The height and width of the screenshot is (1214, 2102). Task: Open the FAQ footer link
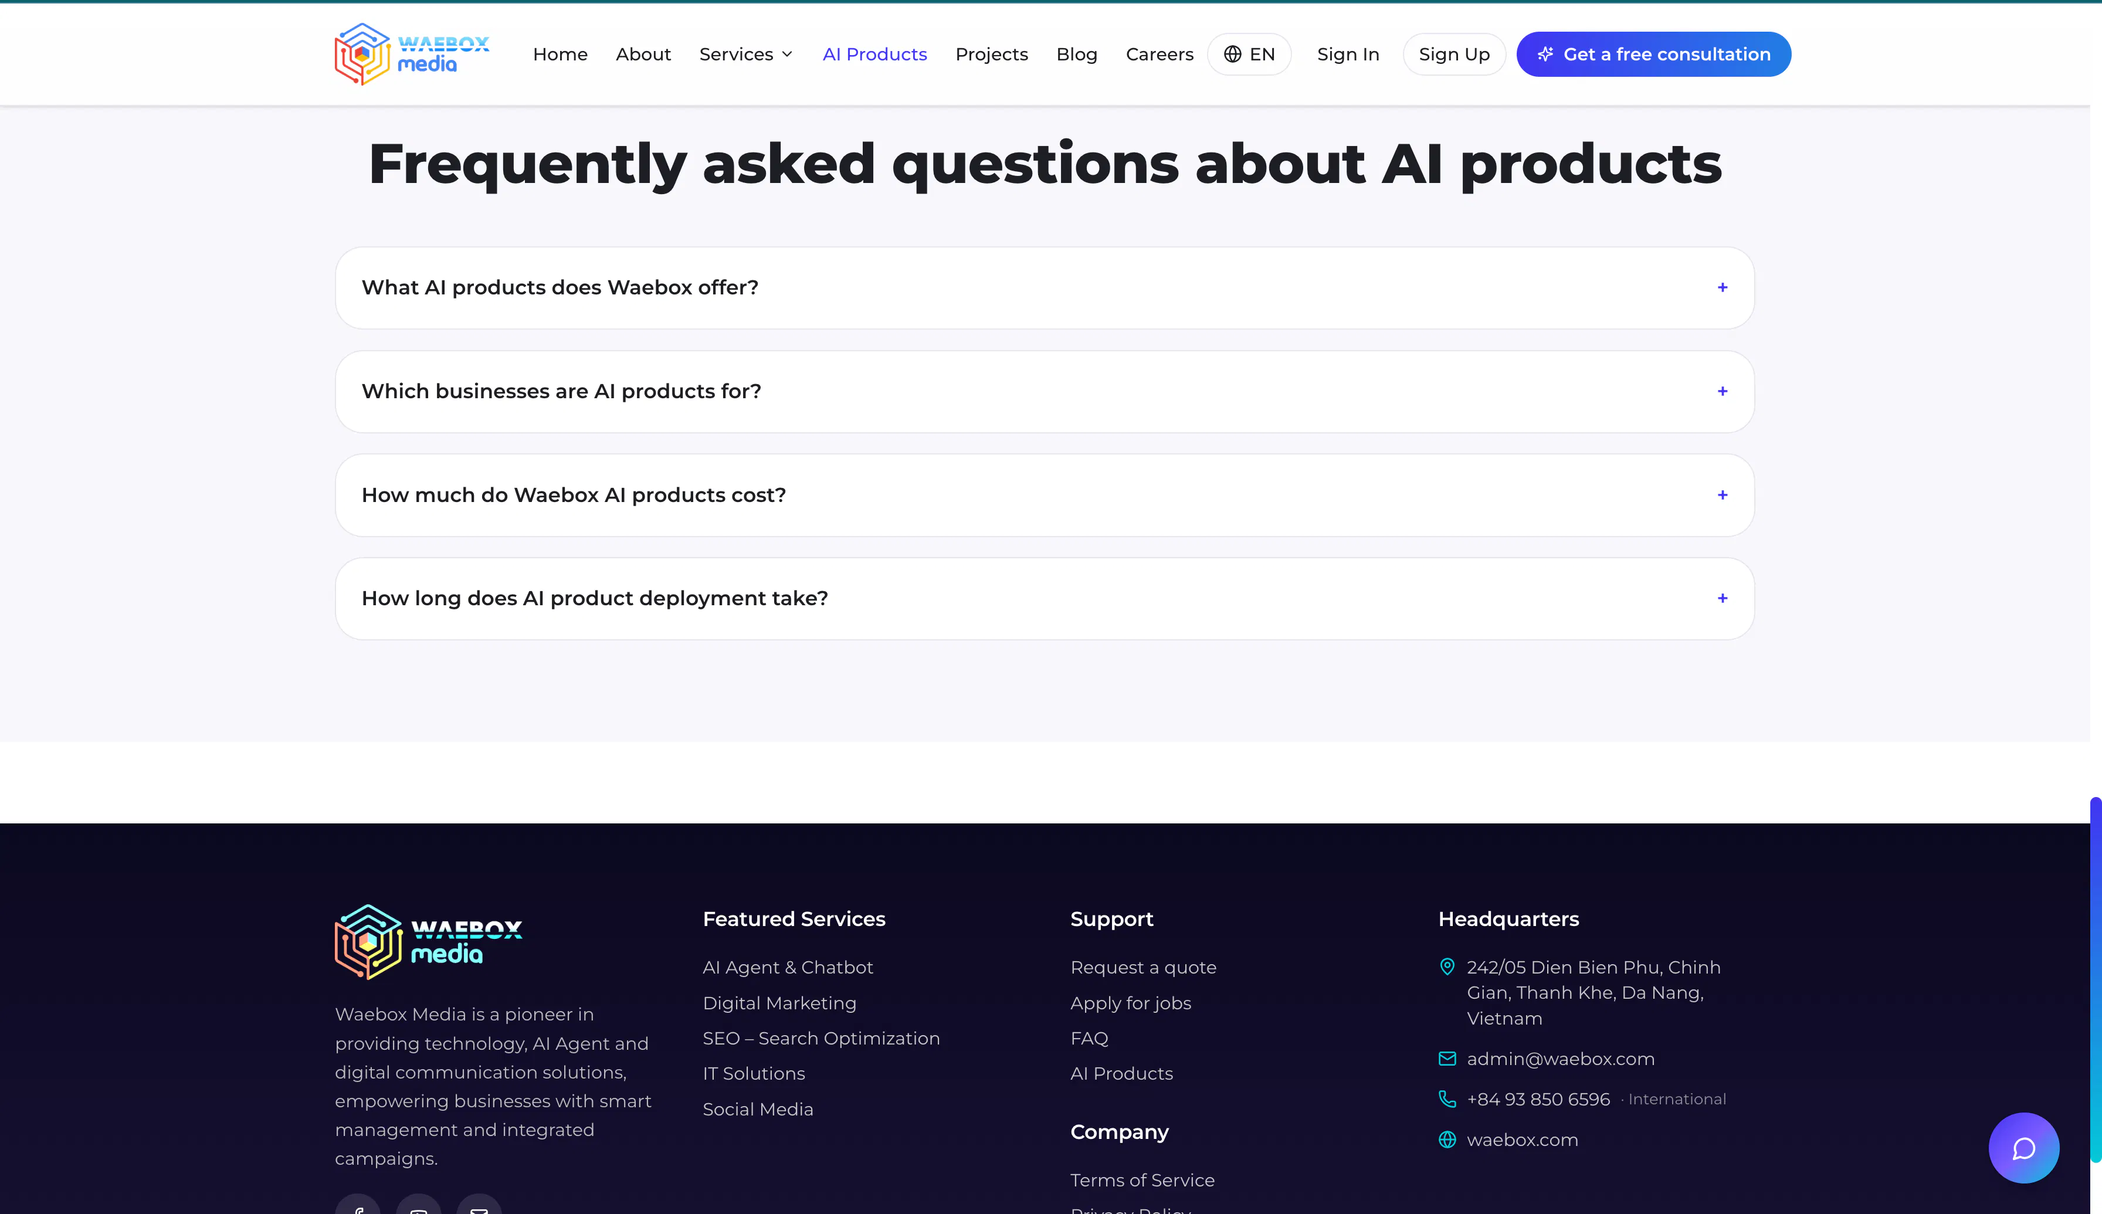(1090, 1038)
